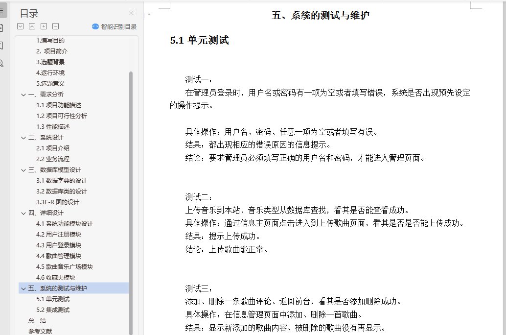Go to 参考文献 in outline
Viewport: 506px width, 335px height.
click(40, 331)
